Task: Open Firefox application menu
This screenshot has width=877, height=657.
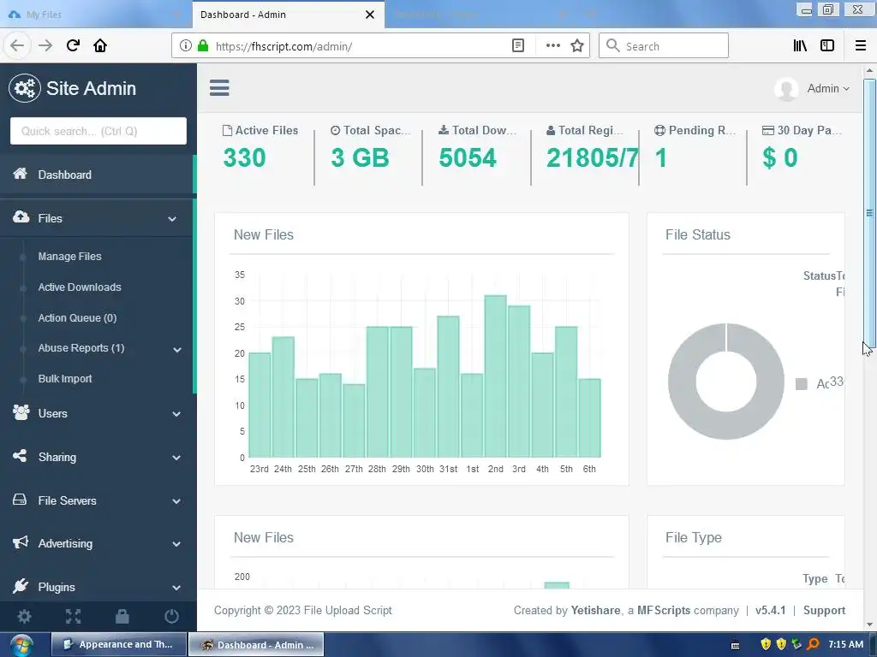Action: click(861, 46)
